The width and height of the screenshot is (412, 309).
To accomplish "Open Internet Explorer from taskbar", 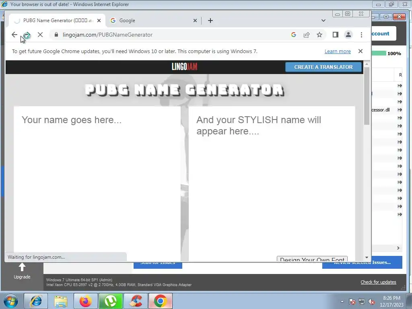I will tap(36, 301).
